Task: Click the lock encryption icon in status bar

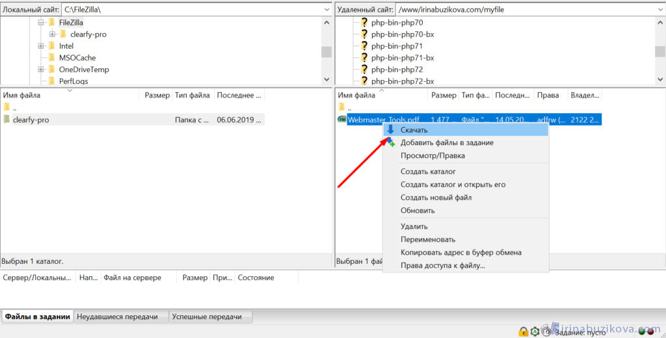Action: coord(523,331)
